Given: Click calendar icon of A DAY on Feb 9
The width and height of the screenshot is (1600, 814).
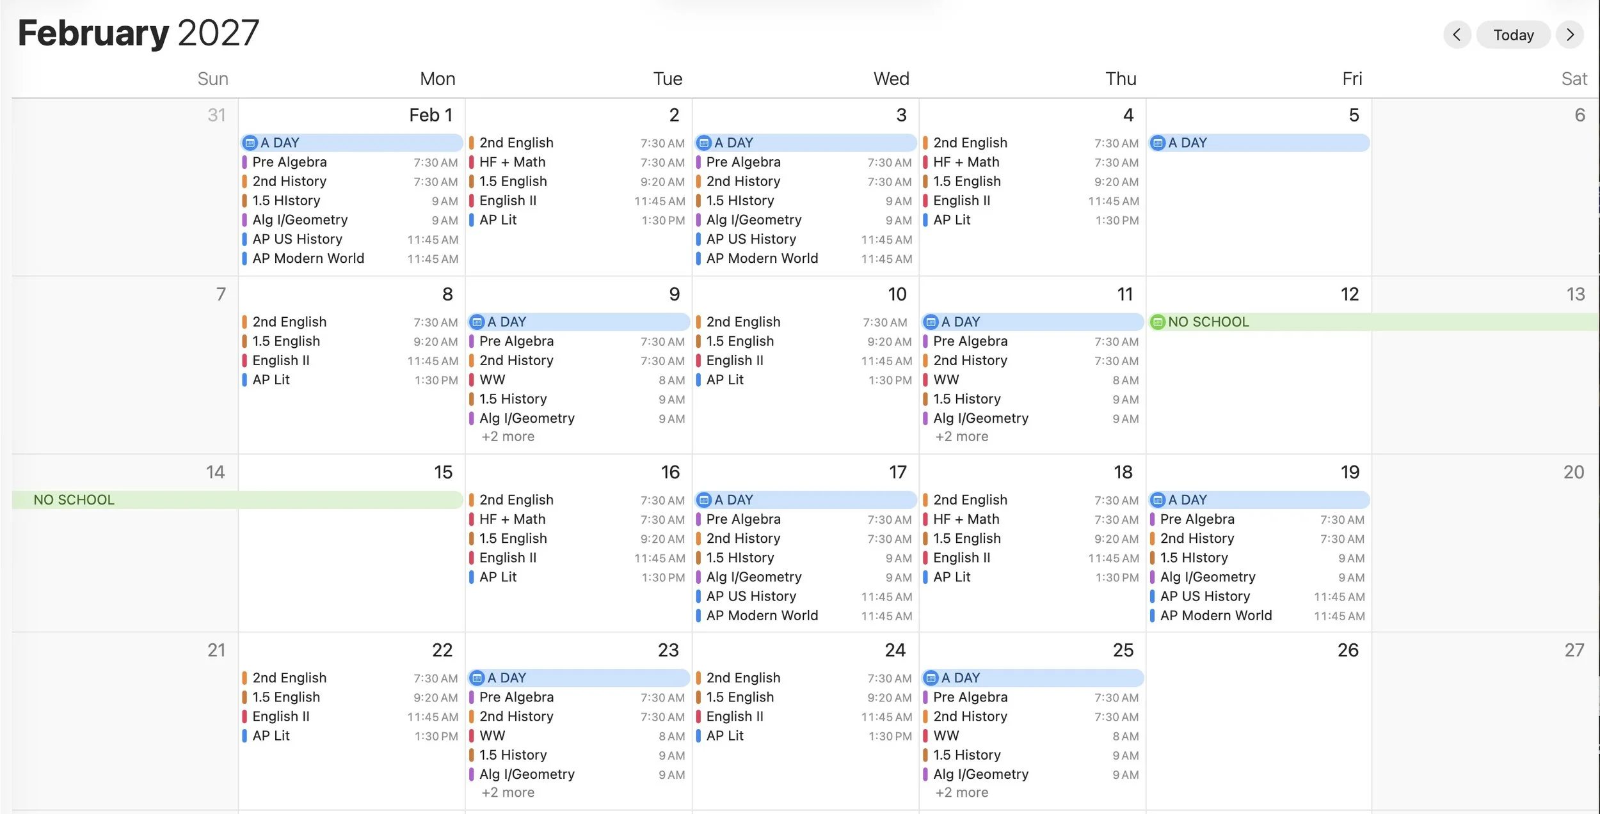Looking at the screenshot, I should 477,322.
